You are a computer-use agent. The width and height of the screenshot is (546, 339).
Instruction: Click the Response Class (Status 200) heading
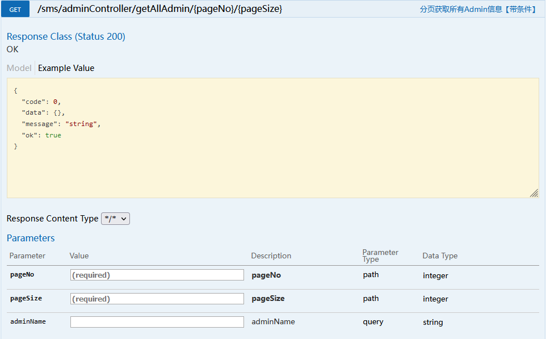pos(66,36)
